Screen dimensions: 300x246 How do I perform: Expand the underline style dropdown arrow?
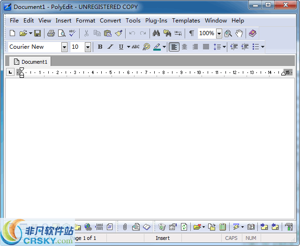point(128,47)
